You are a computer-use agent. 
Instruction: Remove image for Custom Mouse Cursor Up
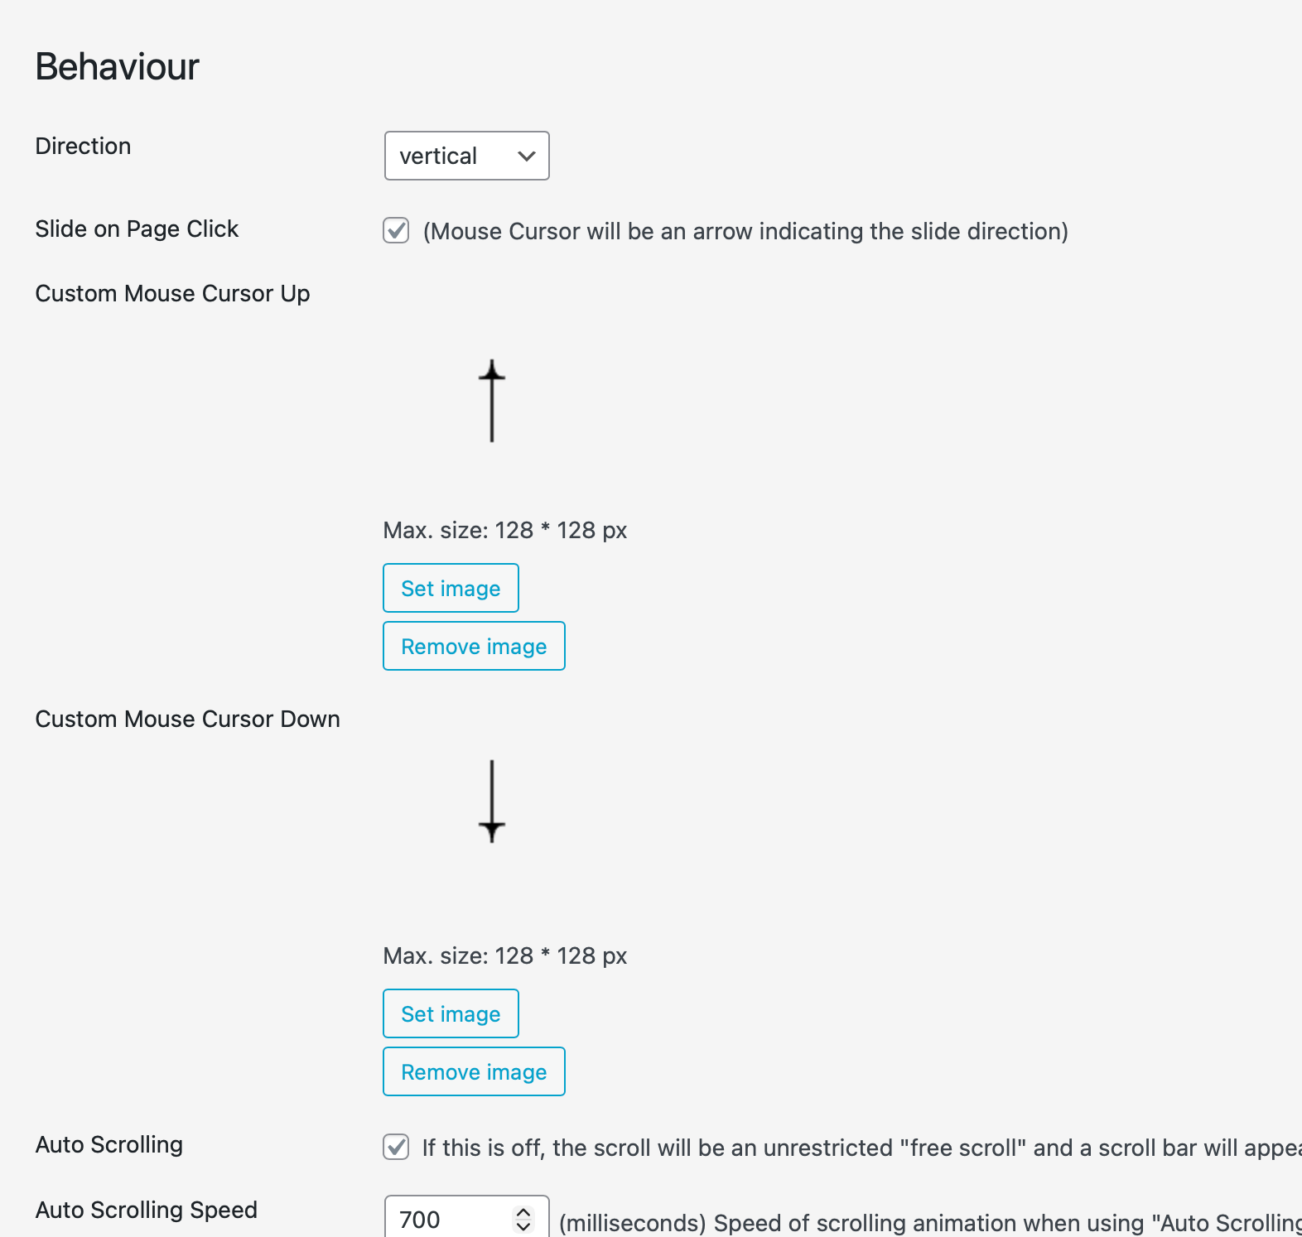[474, 646]
